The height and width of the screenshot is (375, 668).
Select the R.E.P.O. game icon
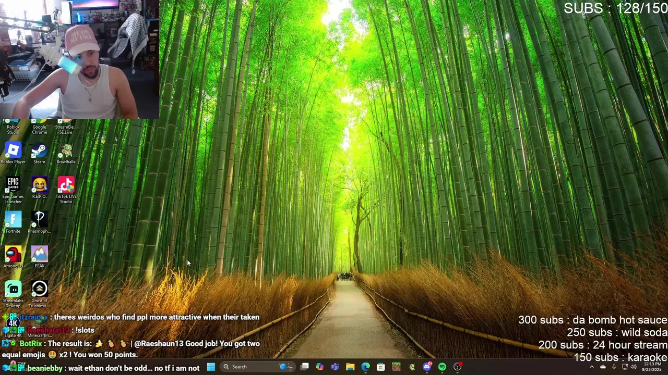[39, 188]
